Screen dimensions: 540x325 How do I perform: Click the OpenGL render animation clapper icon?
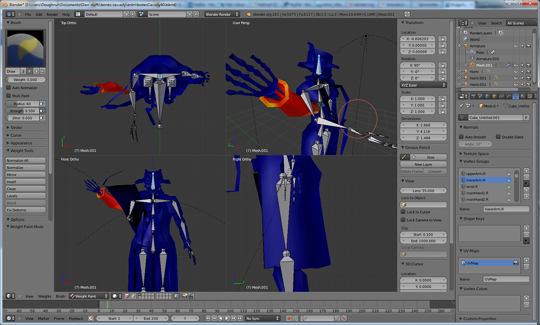[191, 296]
